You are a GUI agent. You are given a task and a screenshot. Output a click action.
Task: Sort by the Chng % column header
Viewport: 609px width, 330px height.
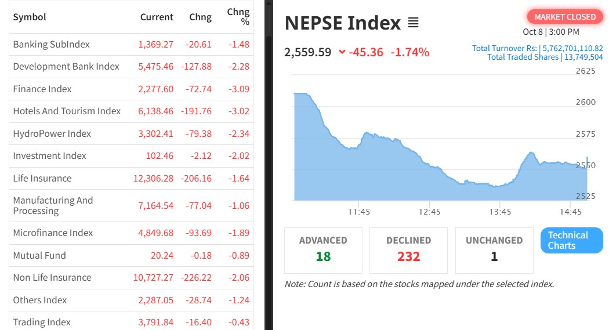point(238,17)
